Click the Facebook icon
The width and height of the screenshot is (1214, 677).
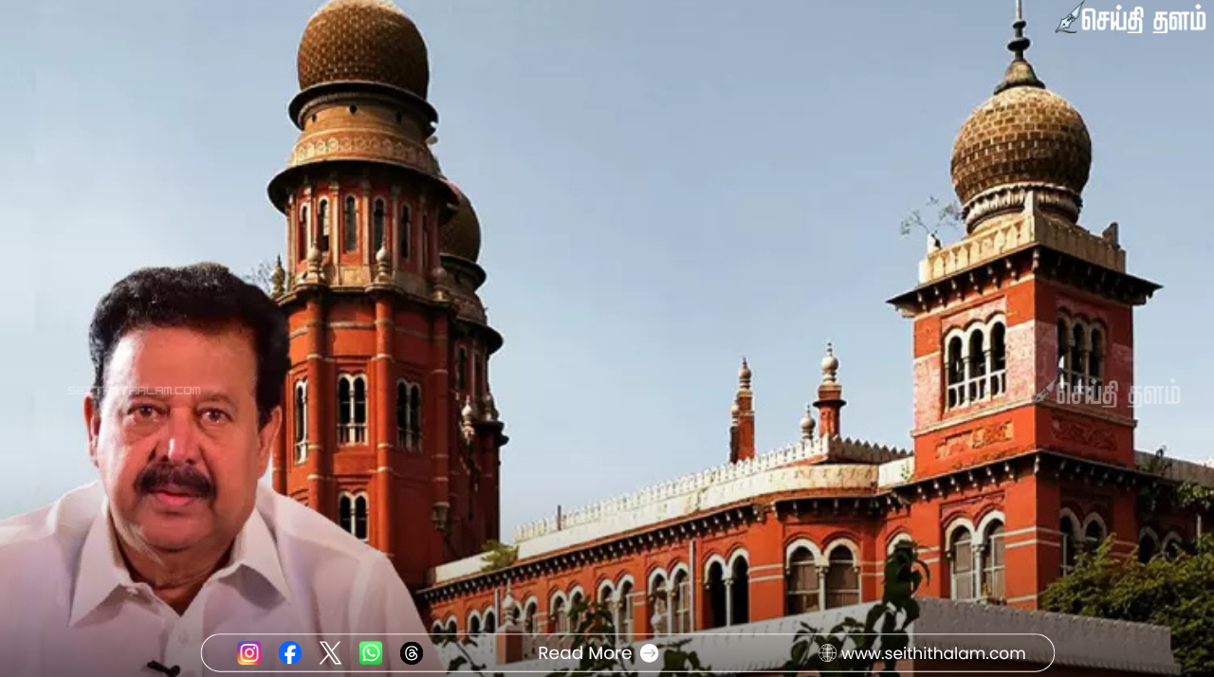tap(289, 652)
